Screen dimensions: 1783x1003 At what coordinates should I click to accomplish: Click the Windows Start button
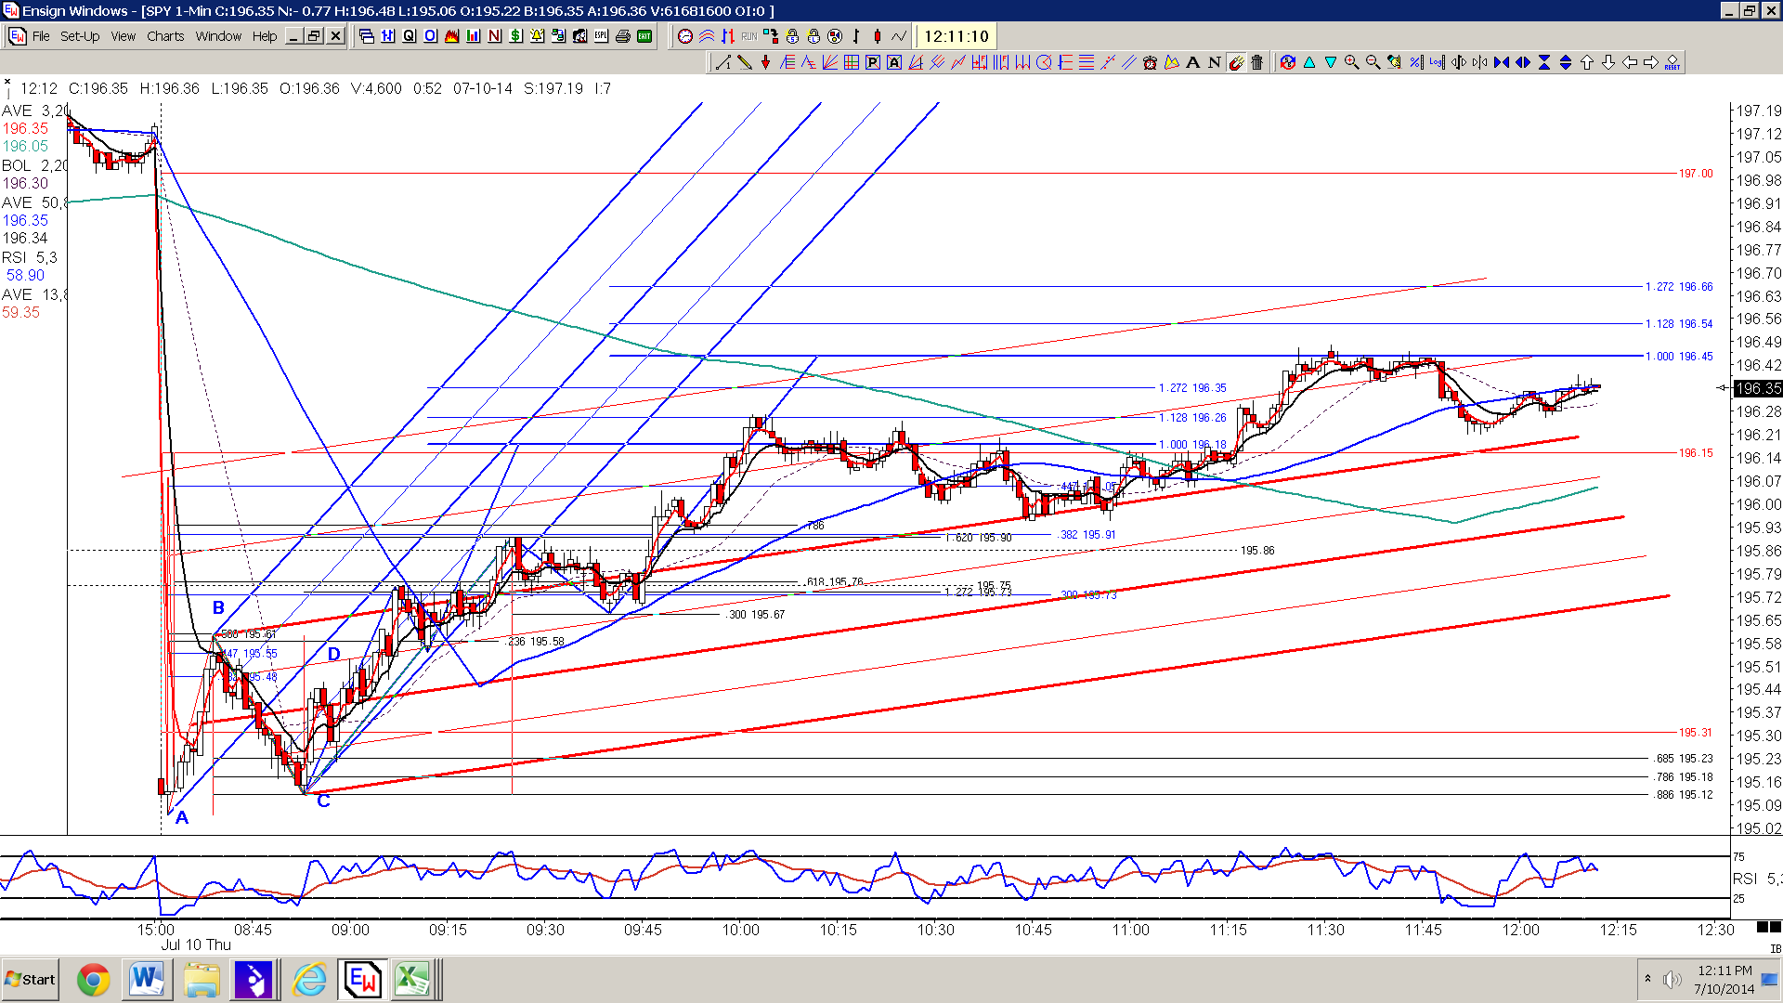click(30, 980)
